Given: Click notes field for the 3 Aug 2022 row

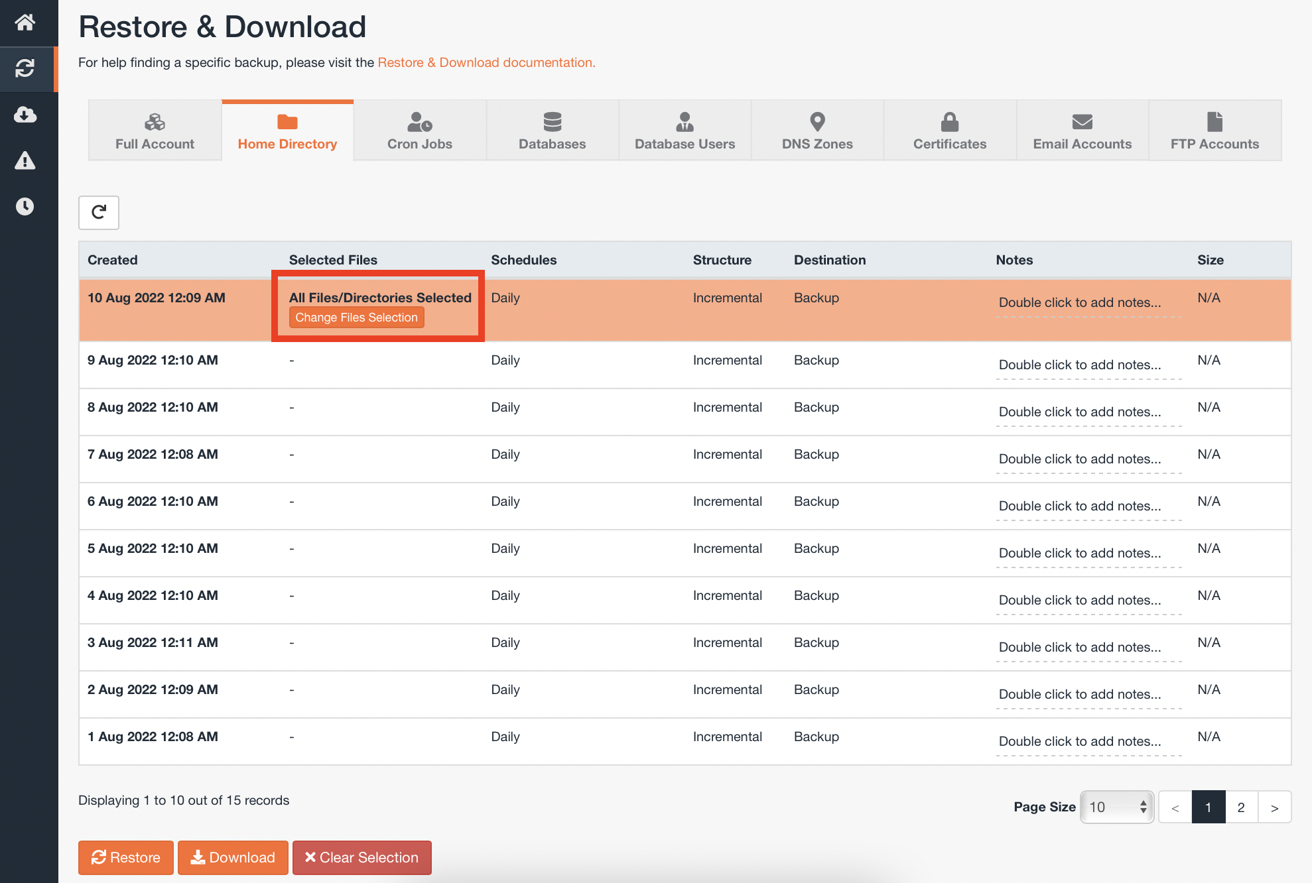Looking at the screenshot, I should pos(1088,647).
